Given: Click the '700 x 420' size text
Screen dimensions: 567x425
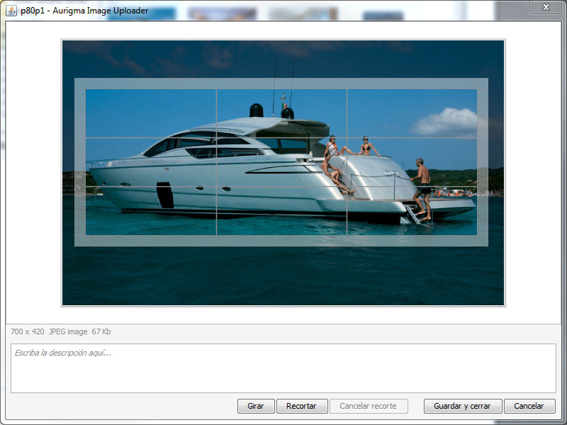Looking at the screenshot, I should (28, 331).
